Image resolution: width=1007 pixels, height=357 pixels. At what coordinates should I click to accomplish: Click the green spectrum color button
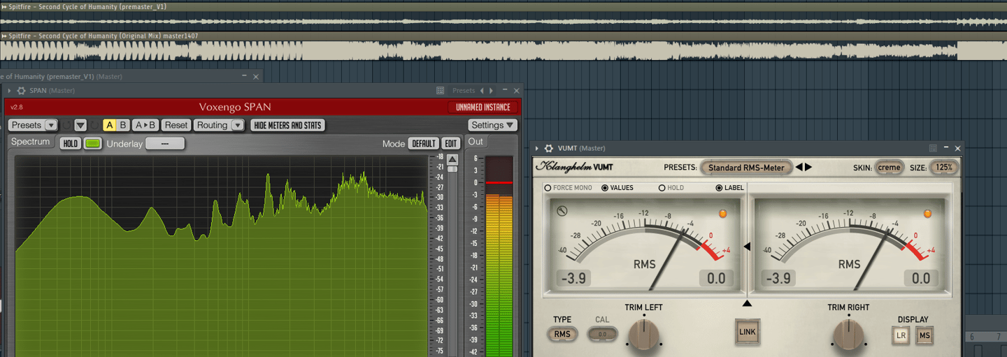[92, 143]
